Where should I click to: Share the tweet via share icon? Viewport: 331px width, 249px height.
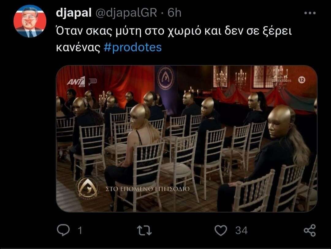(310, 230)
